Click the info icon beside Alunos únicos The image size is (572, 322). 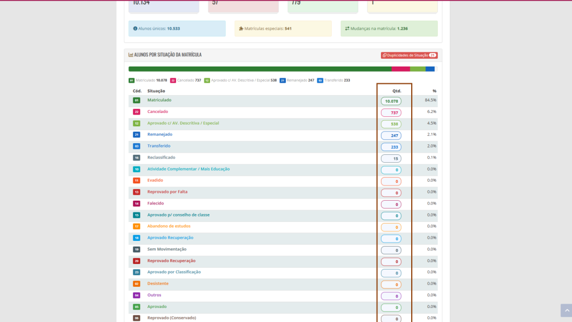(x=135, y=29)
